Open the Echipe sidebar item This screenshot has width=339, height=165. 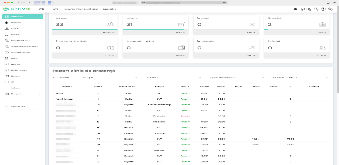pos(15,28)
